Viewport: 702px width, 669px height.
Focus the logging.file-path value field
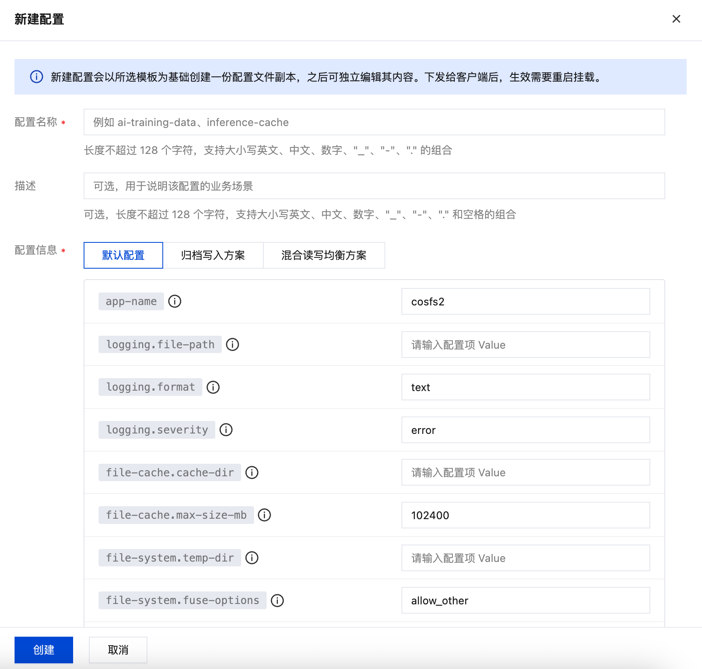(525, 345)
